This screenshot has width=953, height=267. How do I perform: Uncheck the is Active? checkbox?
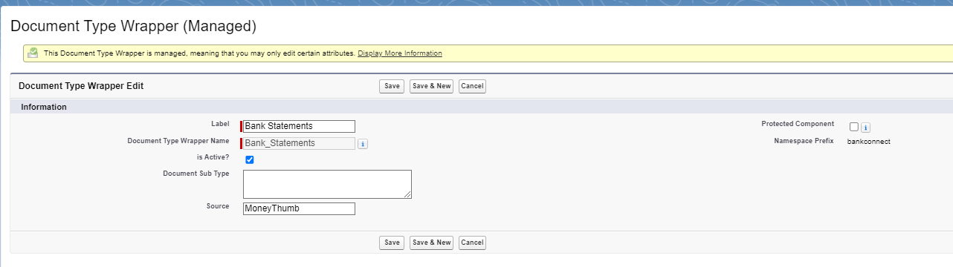click(250, 159)
